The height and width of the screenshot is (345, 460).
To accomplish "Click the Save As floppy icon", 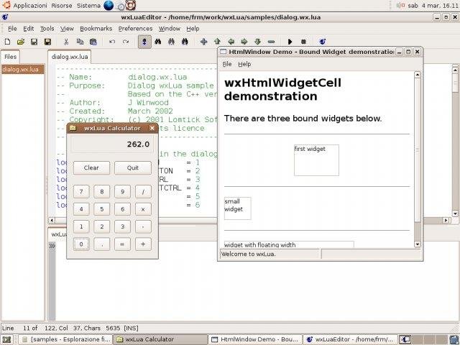I will coord(47,42).
